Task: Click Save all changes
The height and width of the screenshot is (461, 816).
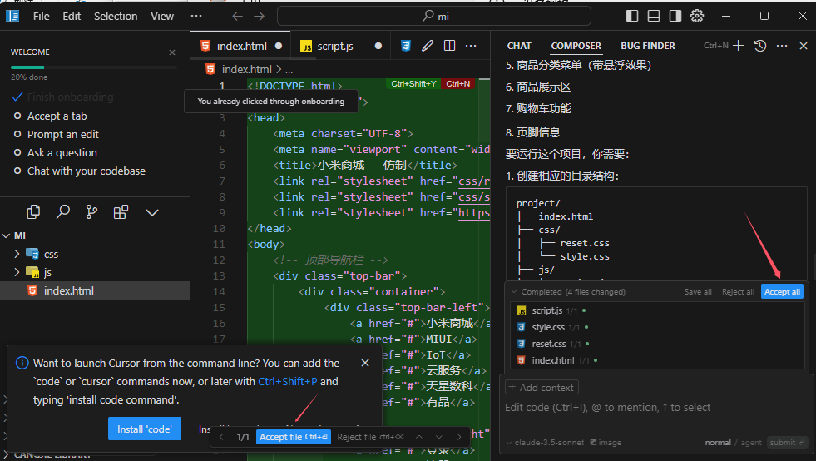Action: [x=698, y=292]
